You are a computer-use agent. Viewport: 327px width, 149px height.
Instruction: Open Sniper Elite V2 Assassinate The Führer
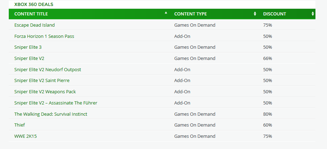56,103
